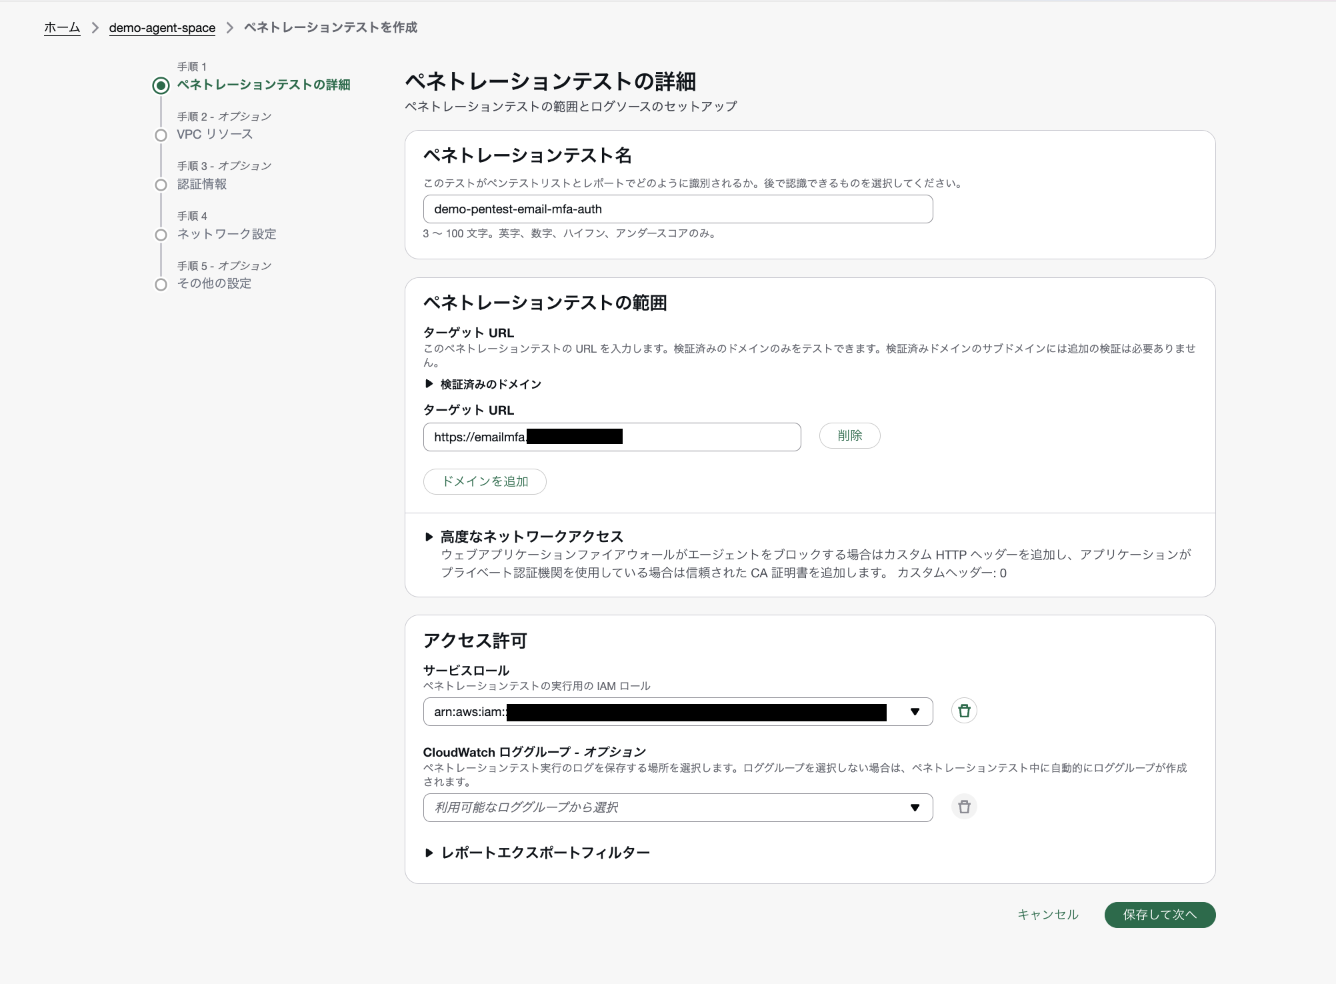Click 手順 5 - オプション label
Screen dimensions: 1336x984
tap(224, 265)
